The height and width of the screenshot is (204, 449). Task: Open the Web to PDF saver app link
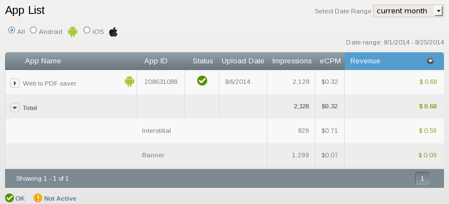(50, 84)
